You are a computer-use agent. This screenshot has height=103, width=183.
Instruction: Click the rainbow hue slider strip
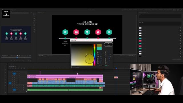click(x=95, y=55)
